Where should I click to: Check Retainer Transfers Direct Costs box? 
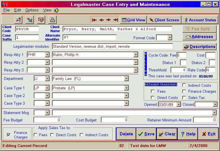click(153, 98)
